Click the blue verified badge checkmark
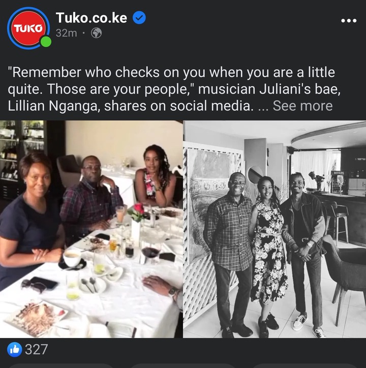This screenshot has width=366, height=368. pyautogui.click(x=139, y=18)
